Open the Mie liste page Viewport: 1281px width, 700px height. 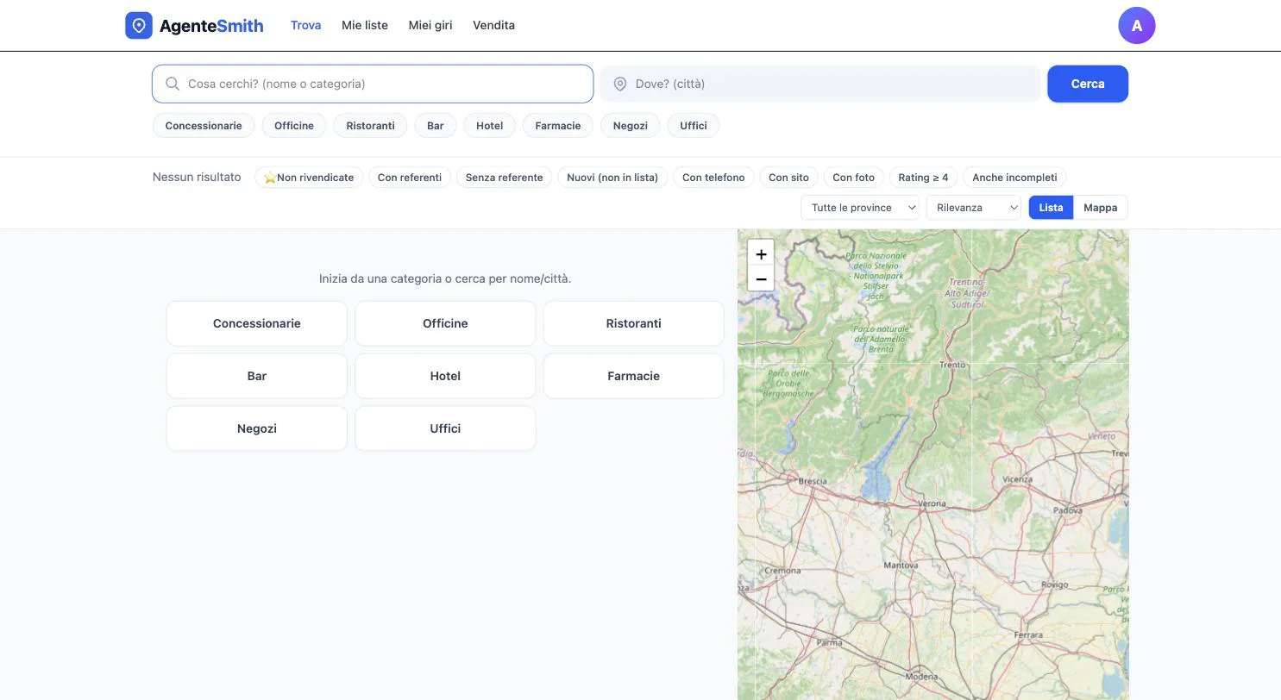[x=365, y=26]
